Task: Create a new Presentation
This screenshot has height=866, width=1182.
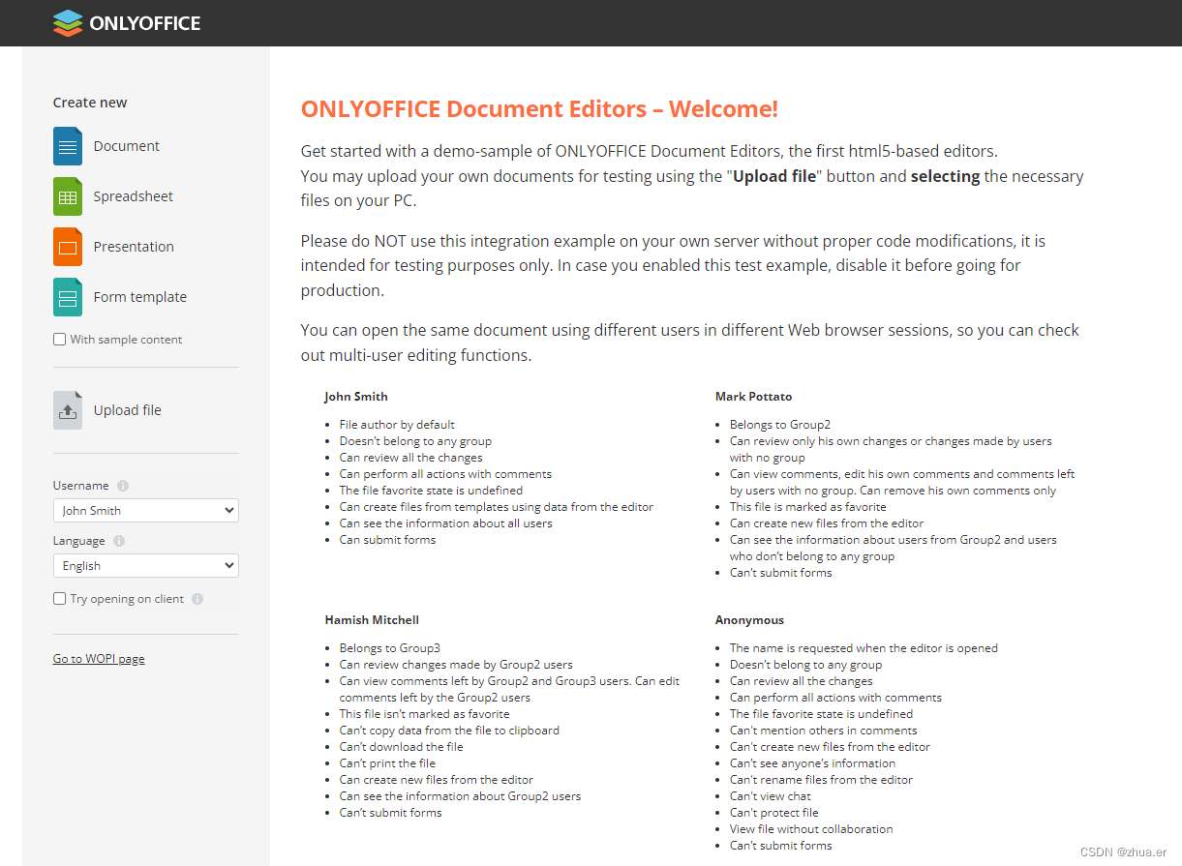Action: (134, 247)
